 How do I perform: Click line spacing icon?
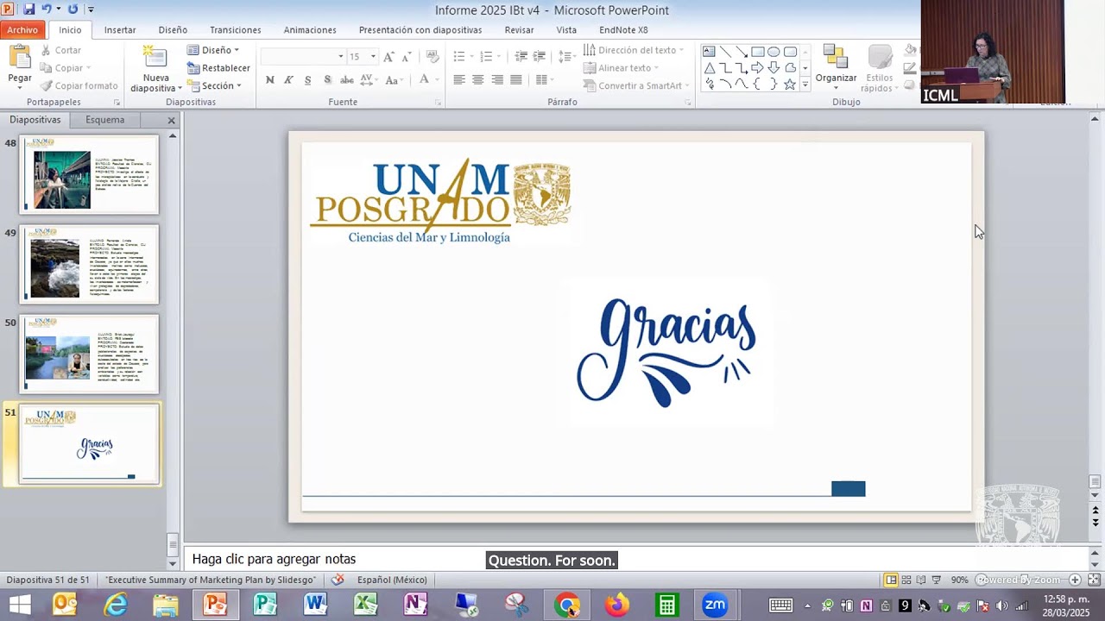(566, 57)
